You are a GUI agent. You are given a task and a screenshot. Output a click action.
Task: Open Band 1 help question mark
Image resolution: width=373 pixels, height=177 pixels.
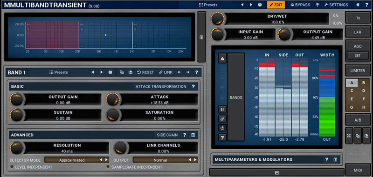click(196, 72)
